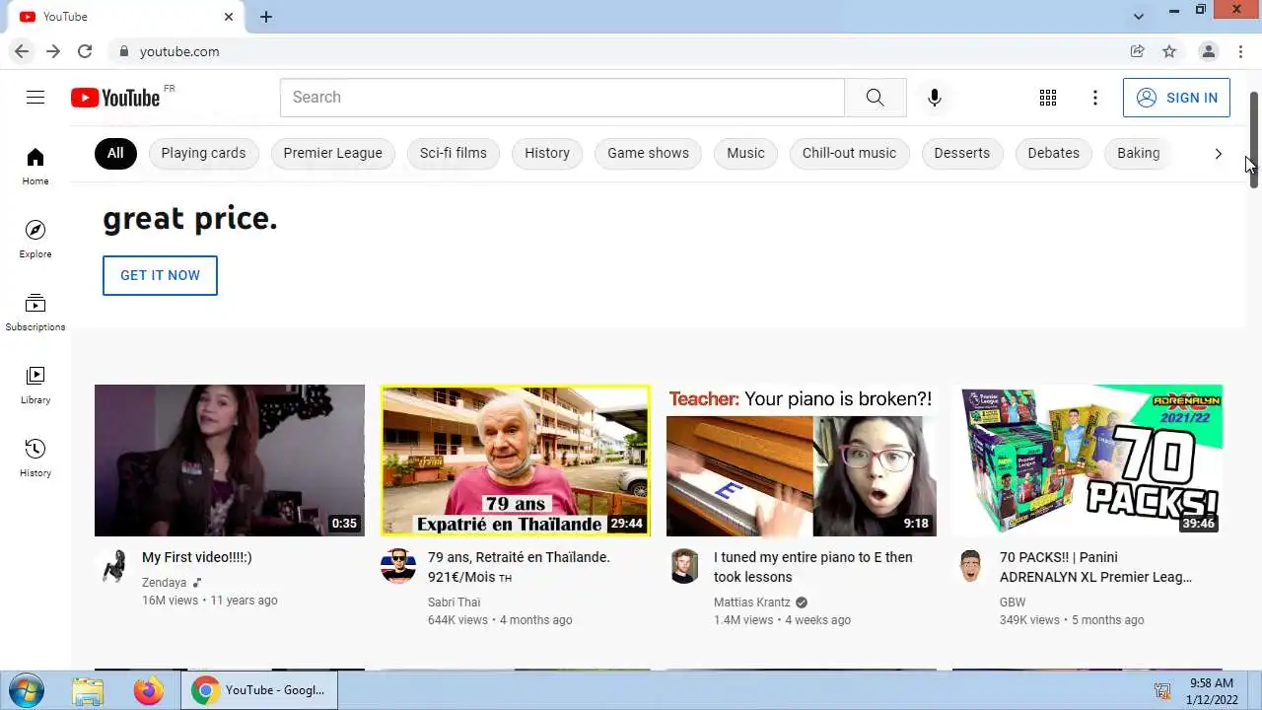
Task: Play the piano is broken thumbnail
Action: click(x=802, y=461)
